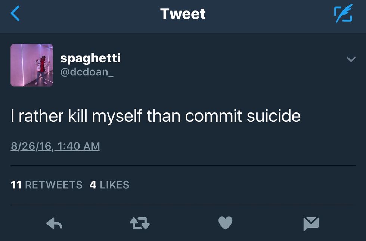Open the spaghetti profile picture
This screenshot has height=241, width=366.
[32, 65]
